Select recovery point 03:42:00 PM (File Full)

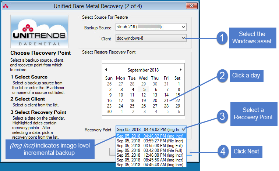[151, 150]
